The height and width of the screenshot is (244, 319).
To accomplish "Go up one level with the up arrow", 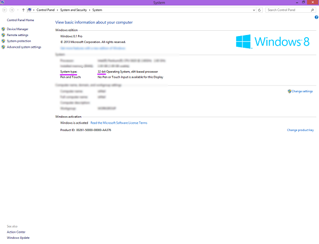I will click(x=23, y=10).
